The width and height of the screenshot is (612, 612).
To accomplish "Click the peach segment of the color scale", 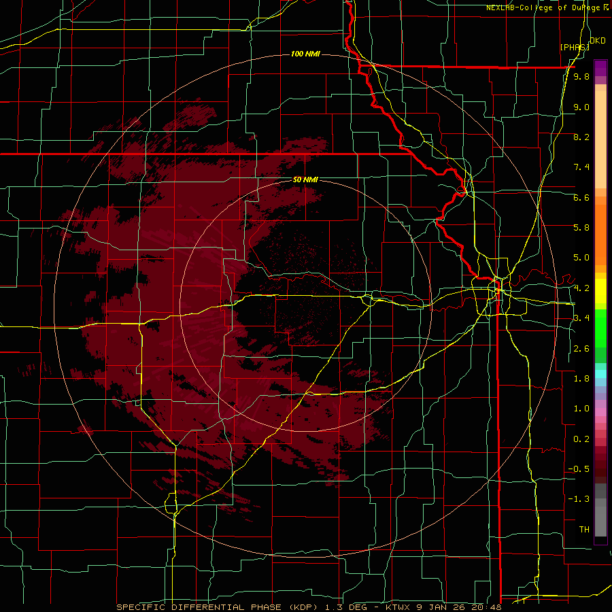I will (x=600, y=137).
